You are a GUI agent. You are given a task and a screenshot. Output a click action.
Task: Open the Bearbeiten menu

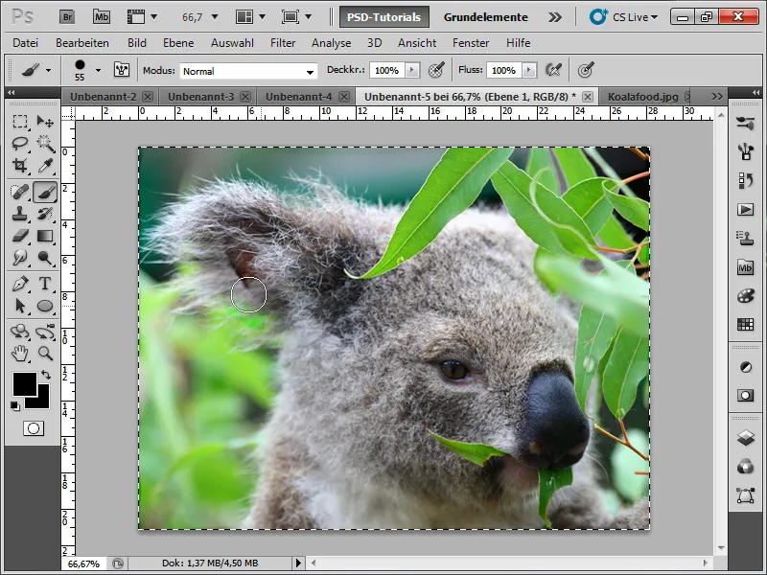(82, 43)
